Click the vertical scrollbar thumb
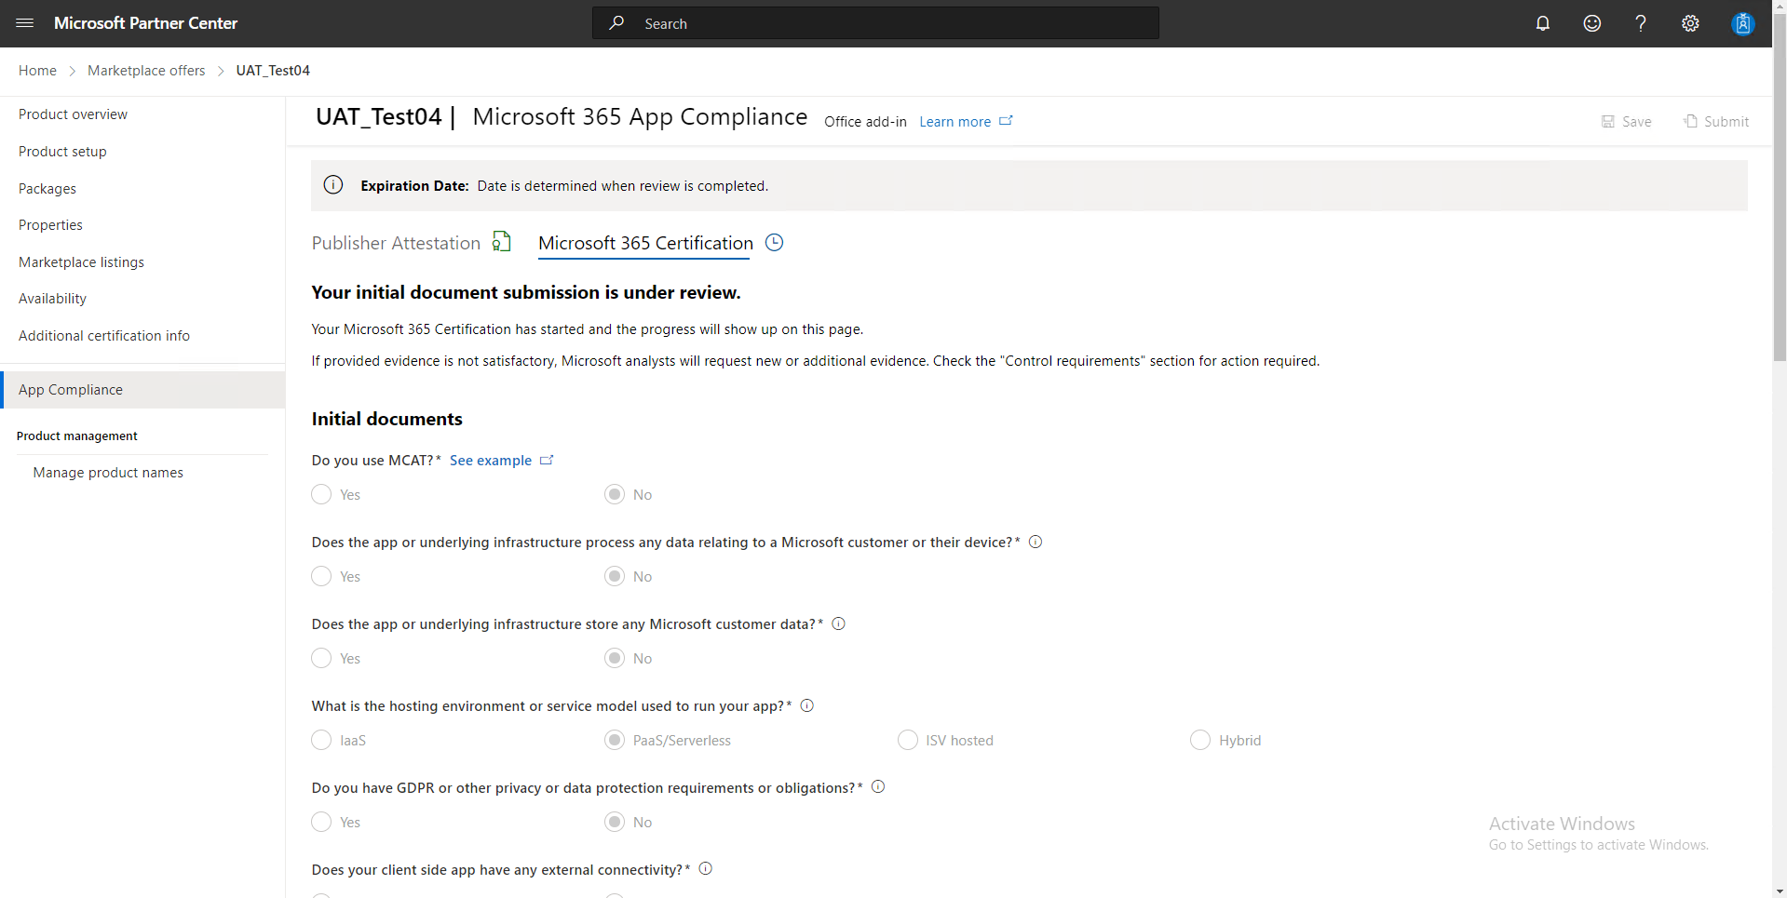The width and height of the screenshot is (1787, 898). click(1780, 186)
